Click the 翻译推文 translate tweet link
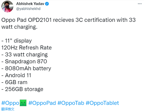The height and width of the screenshot is (111, 144). click(8, 109)
